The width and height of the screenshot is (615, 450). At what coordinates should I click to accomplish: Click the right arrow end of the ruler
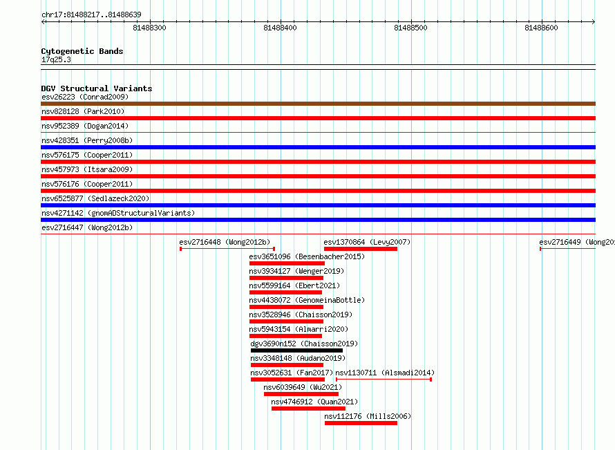coord(594,22)
